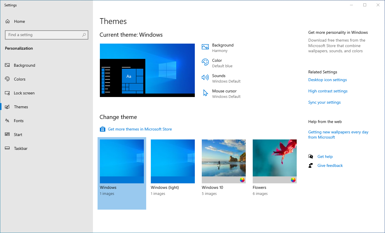Image resolution: width=385 pixels, height=233 pixels.
Task: Apply the Flowers theme thumbnail
Action: click(275, 161)
